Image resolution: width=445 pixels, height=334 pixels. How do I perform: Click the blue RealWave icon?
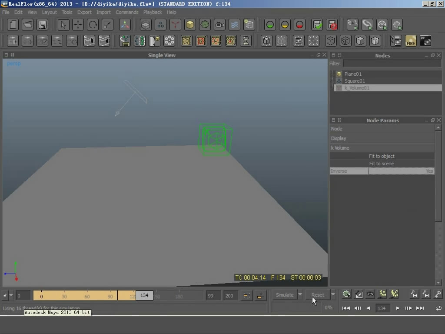click(234, 25)
